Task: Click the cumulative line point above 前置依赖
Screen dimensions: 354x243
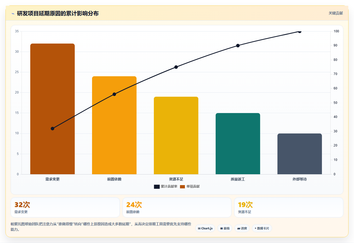Action: (114, 94)
